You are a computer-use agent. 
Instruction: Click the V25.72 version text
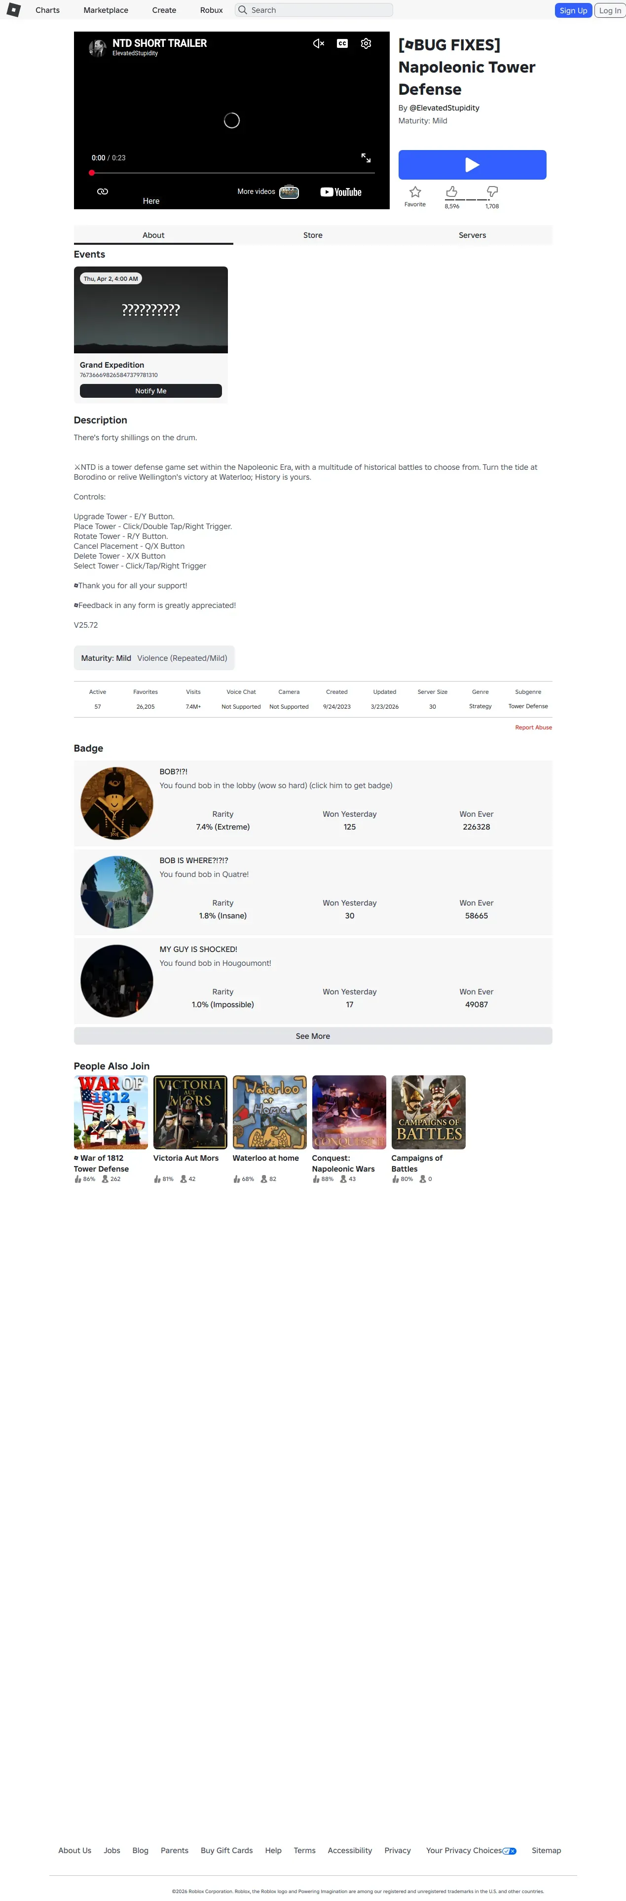click(x=85, y=625)
